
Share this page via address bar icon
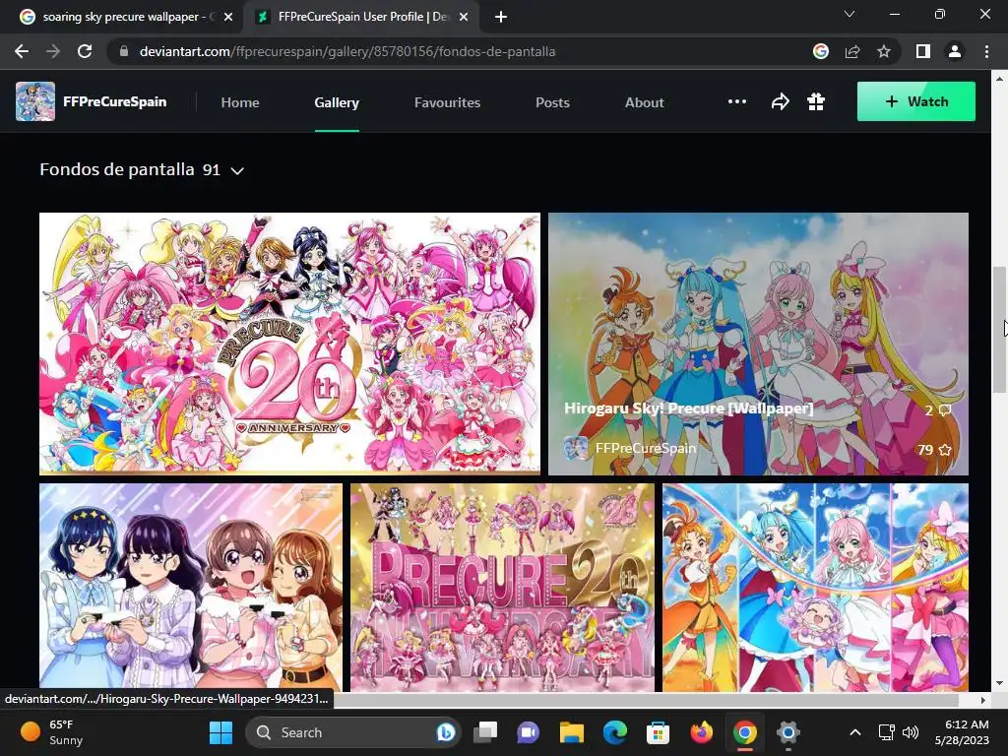(x=852, y=51)
